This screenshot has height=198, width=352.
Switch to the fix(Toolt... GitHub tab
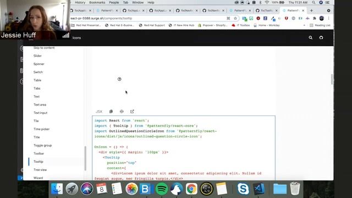(x=266, y=10)
